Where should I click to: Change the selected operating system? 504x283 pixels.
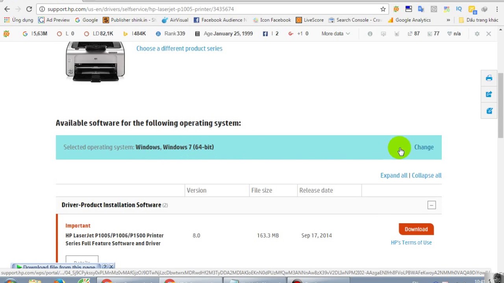click(x=424, y=147)
